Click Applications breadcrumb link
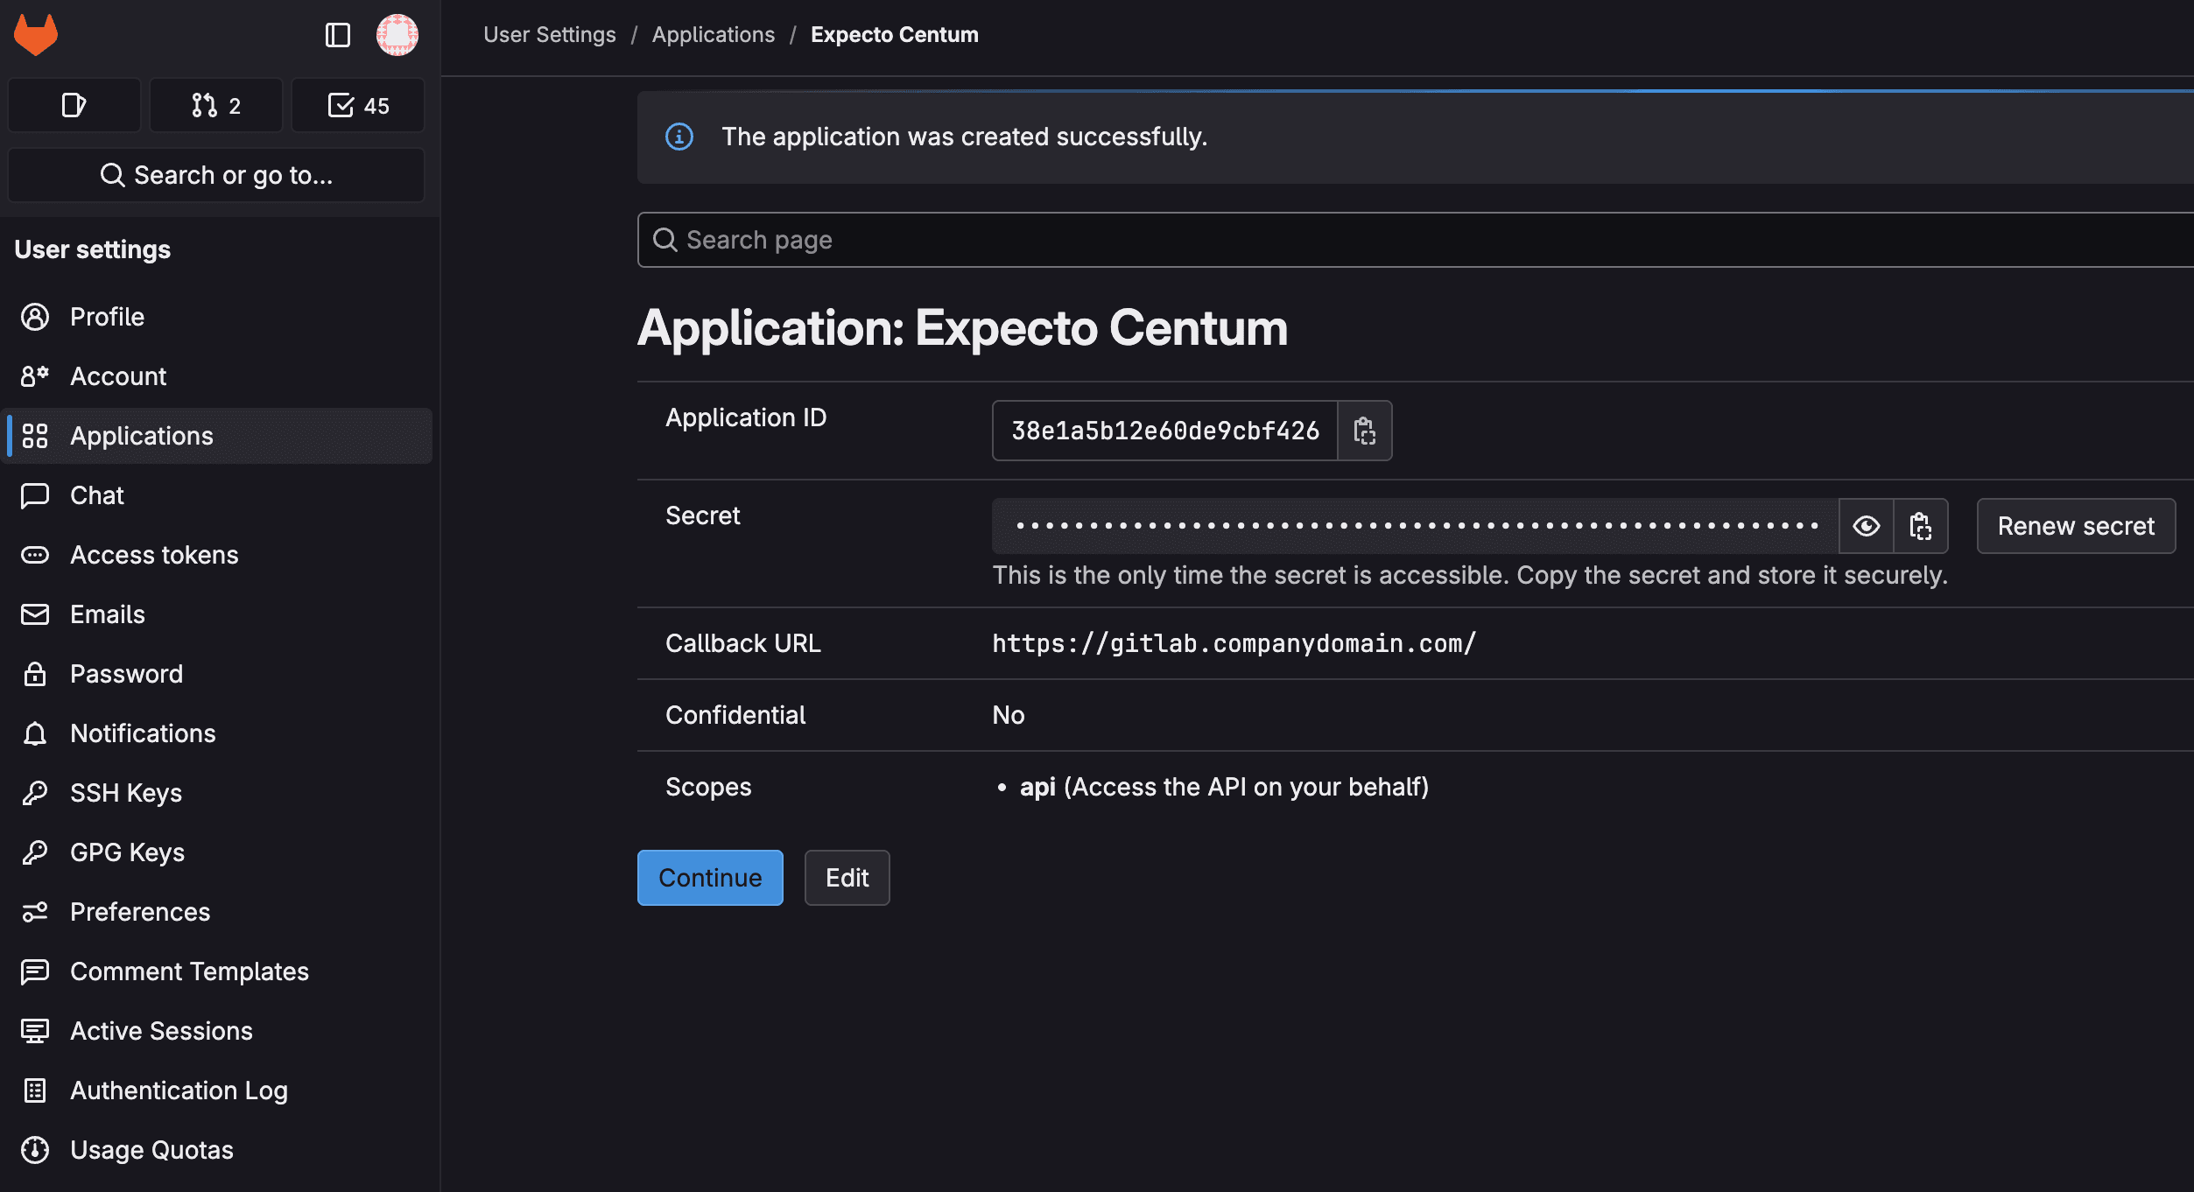2194x1192 pixels. [714, 35]
